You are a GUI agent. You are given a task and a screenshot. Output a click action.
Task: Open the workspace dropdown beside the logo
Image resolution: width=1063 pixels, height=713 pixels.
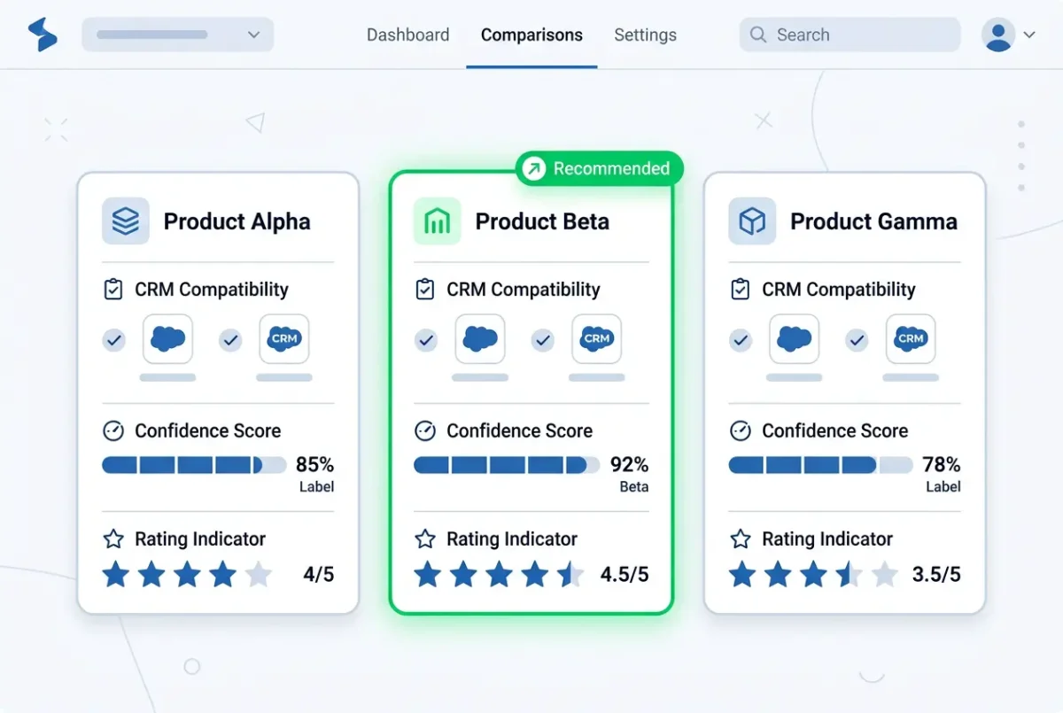[x=178, y=35]
